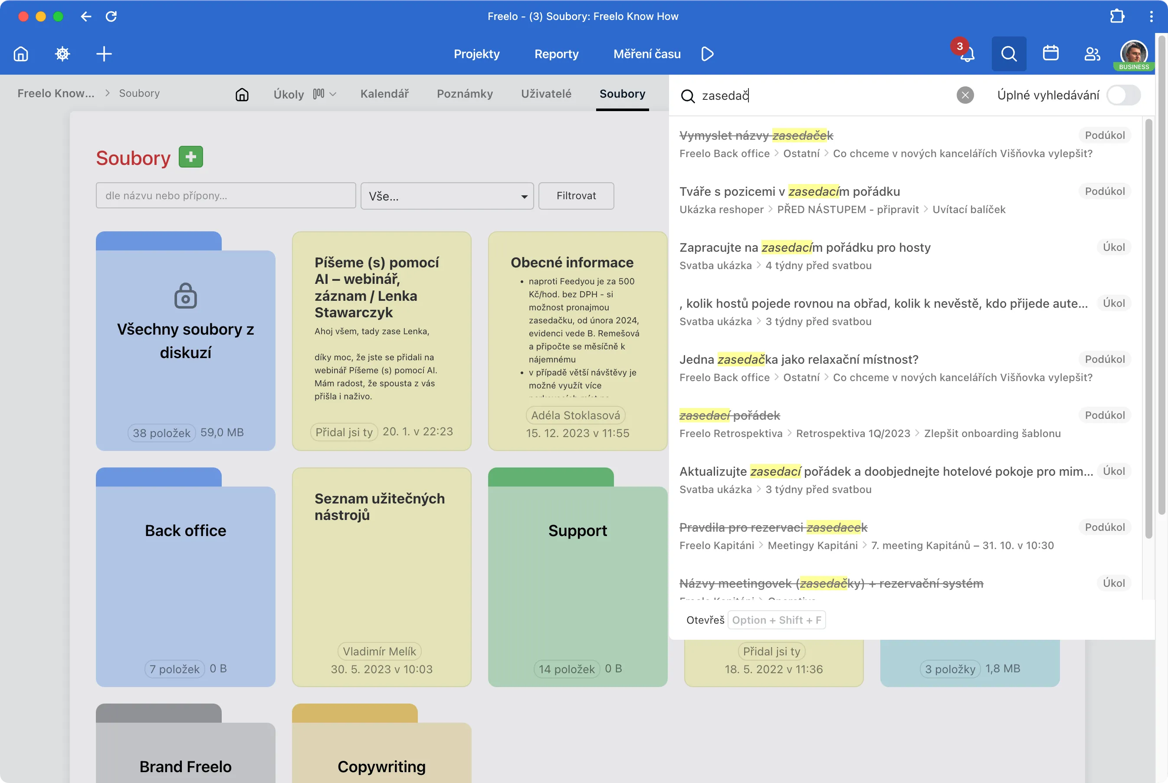Click the Soubory breadcrumb link
1168x783 pixels.
point(139,93)
